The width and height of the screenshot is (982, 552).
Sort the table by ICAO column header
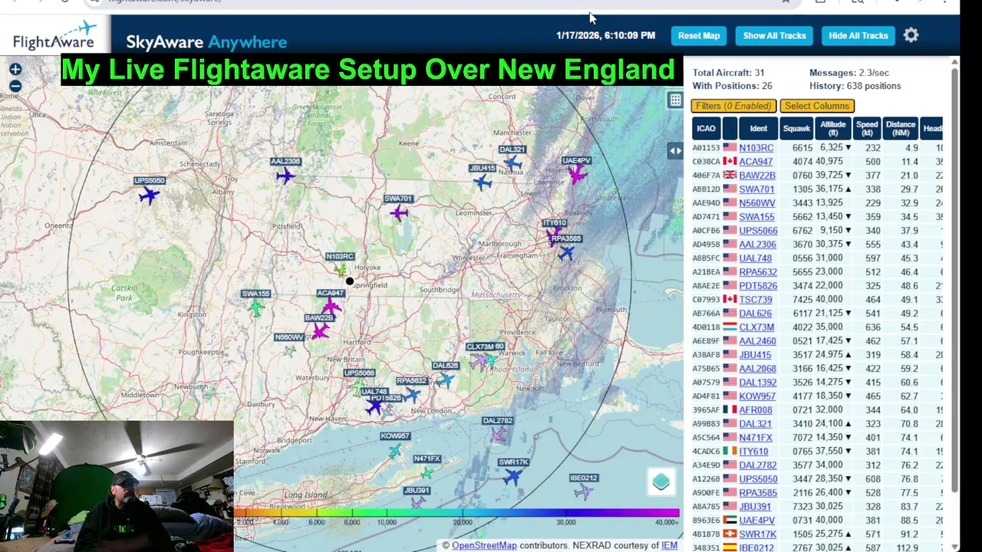[x=706, y=128]
